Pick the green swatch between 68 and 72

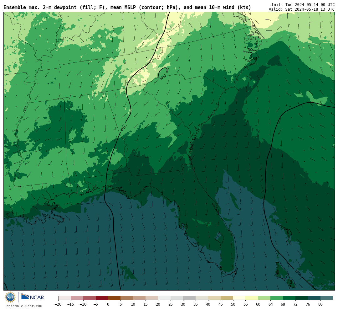[x=289, y=298]
